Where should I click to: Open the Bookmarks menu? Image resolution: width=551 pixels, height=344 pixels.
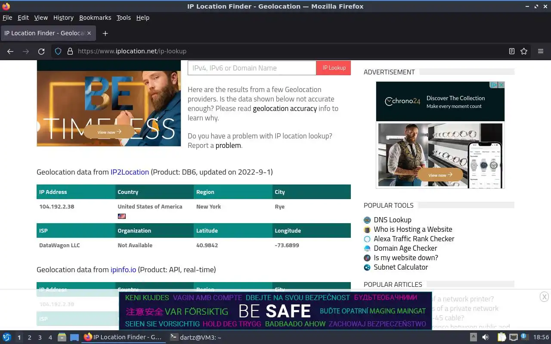(95, 18)
